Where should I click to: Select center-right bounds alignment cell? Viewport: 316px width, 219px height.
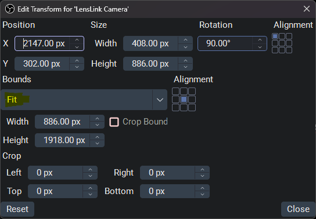coord(192,99)
